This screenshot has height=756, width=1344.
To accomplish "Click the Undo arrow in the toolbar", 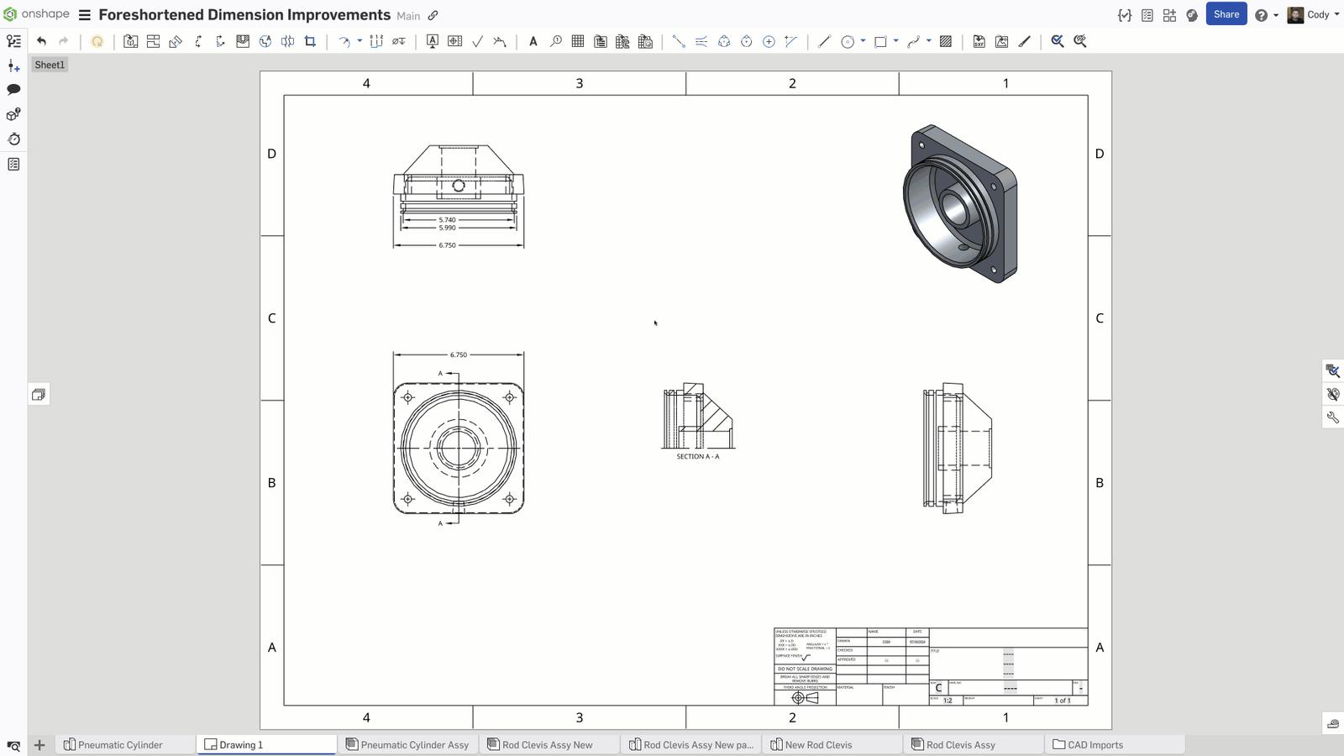I will tap(41, 41).
